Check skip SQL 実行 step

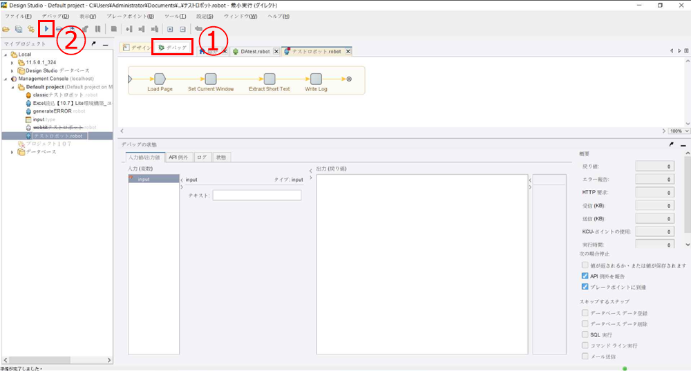585,334
